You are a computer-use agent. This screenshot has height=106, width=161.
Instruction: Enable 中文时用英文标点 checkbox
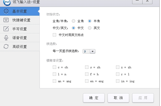click(x=54, y=35)
